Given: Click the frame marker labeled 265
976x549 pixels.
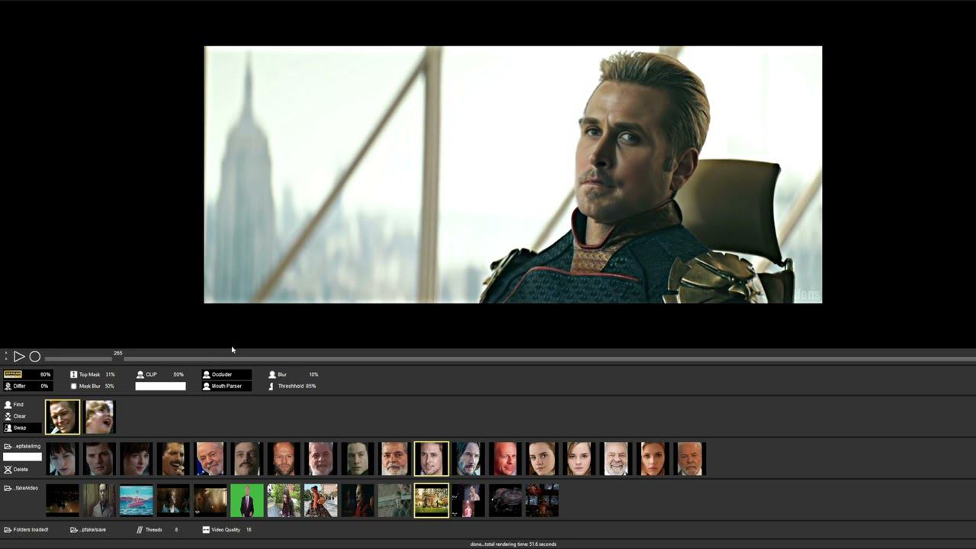Looking at the screenshot, I should pyautogui.click(x=118, y=353).
